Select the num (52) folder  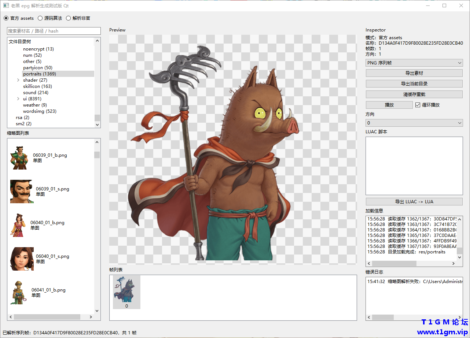(32, 55)
